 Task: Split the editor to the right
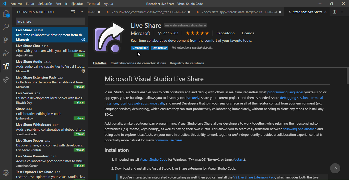(x=334, y=12)
